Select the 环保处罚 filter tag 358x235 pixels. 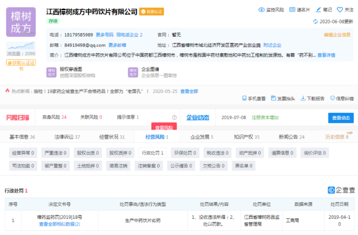185,153
